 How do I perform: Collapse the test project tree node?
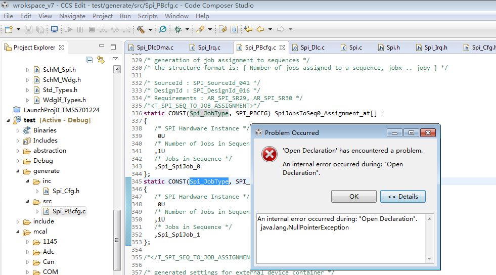point(9,120)
